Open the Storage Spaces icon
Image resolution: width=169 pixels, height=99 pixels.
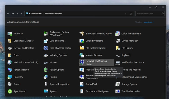(118, 84)
